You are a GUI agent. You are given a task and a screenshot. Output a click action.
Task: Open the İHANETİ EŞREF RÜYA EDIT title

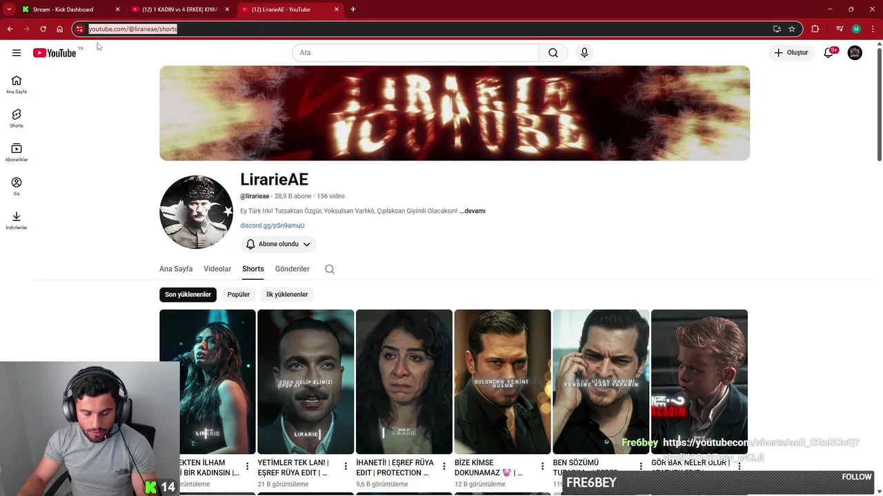click(395, 468)
